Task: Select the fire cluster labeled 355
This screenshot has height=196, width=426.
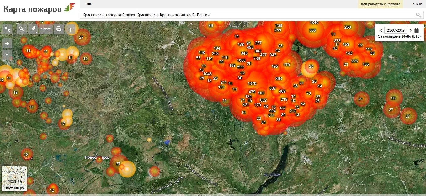Action: [312, 30]
